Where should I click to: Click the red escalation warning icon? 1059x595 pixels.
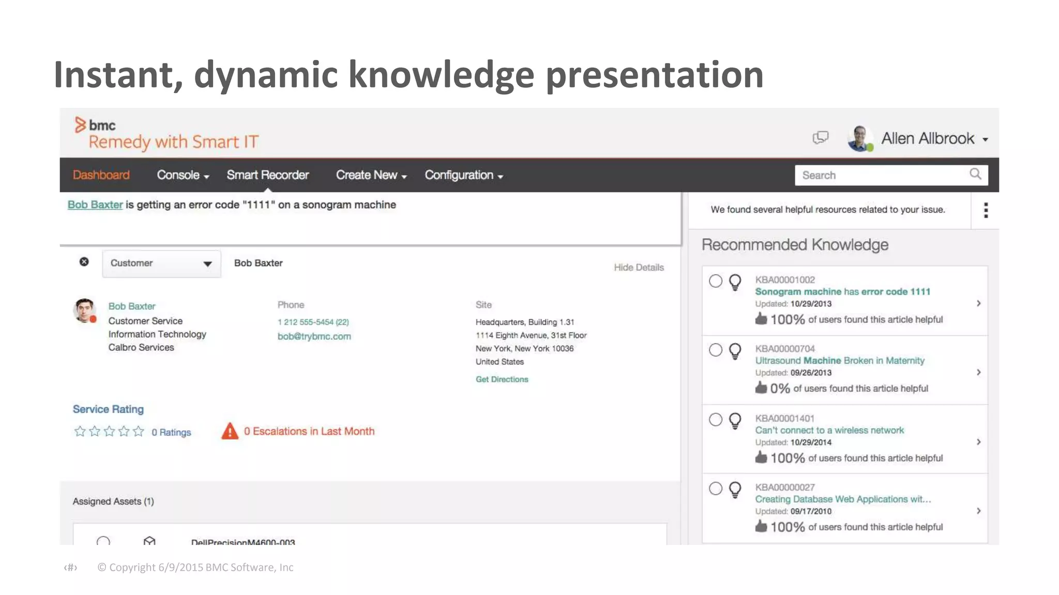point(230,431)
